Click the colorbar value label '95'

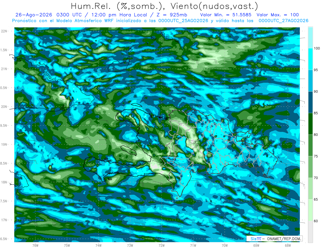click(x=316, y=70)
